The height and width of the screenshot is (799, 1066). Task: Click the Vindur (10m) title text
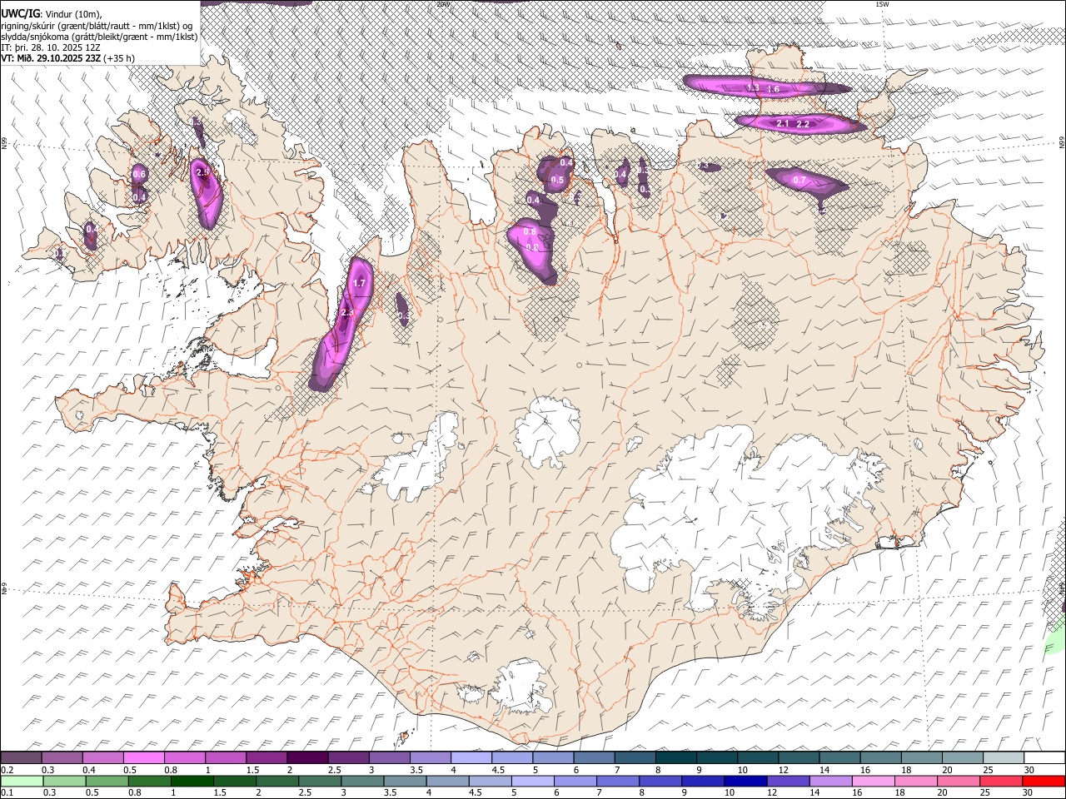point(73,13)
